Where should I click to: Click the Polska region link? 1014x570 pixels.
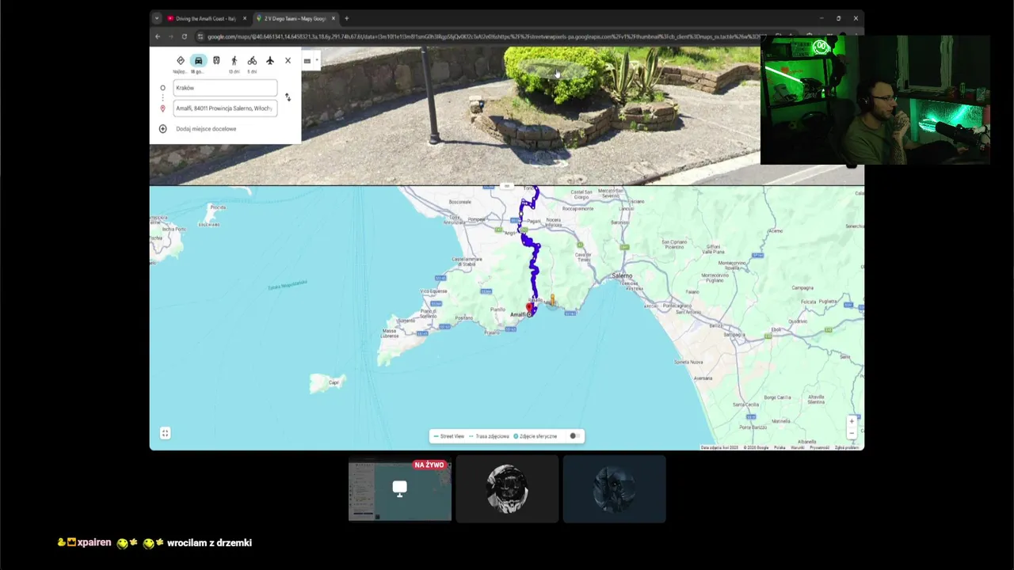coord(780,447)
